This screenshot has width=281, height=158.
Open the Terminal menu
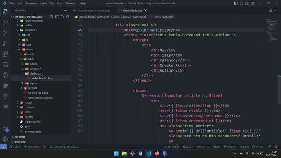pos(71,3)
